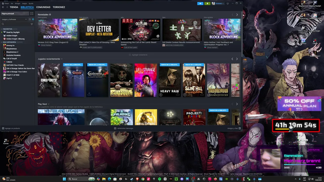Select Buckshot Roulette in the library list

(13, 55)
